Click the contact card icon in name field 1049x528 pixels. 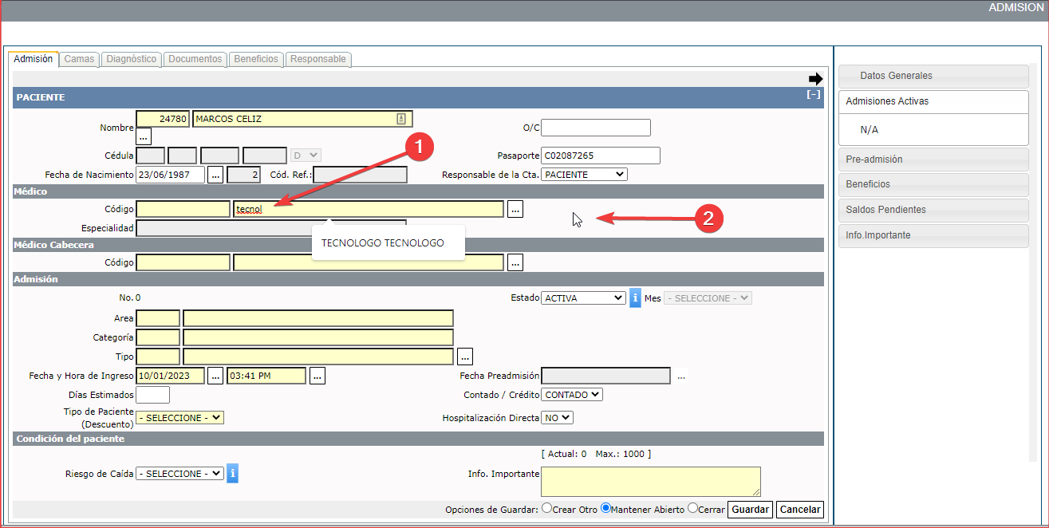(x=401, y=119)
